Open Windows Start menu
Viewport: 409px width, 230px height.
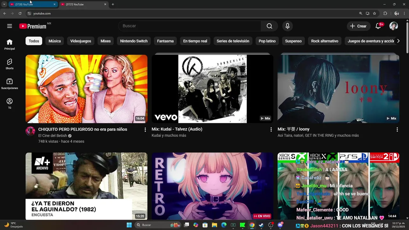(129, 225)
